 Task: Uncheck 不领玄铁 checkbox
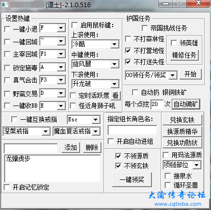tap(118, 166)
